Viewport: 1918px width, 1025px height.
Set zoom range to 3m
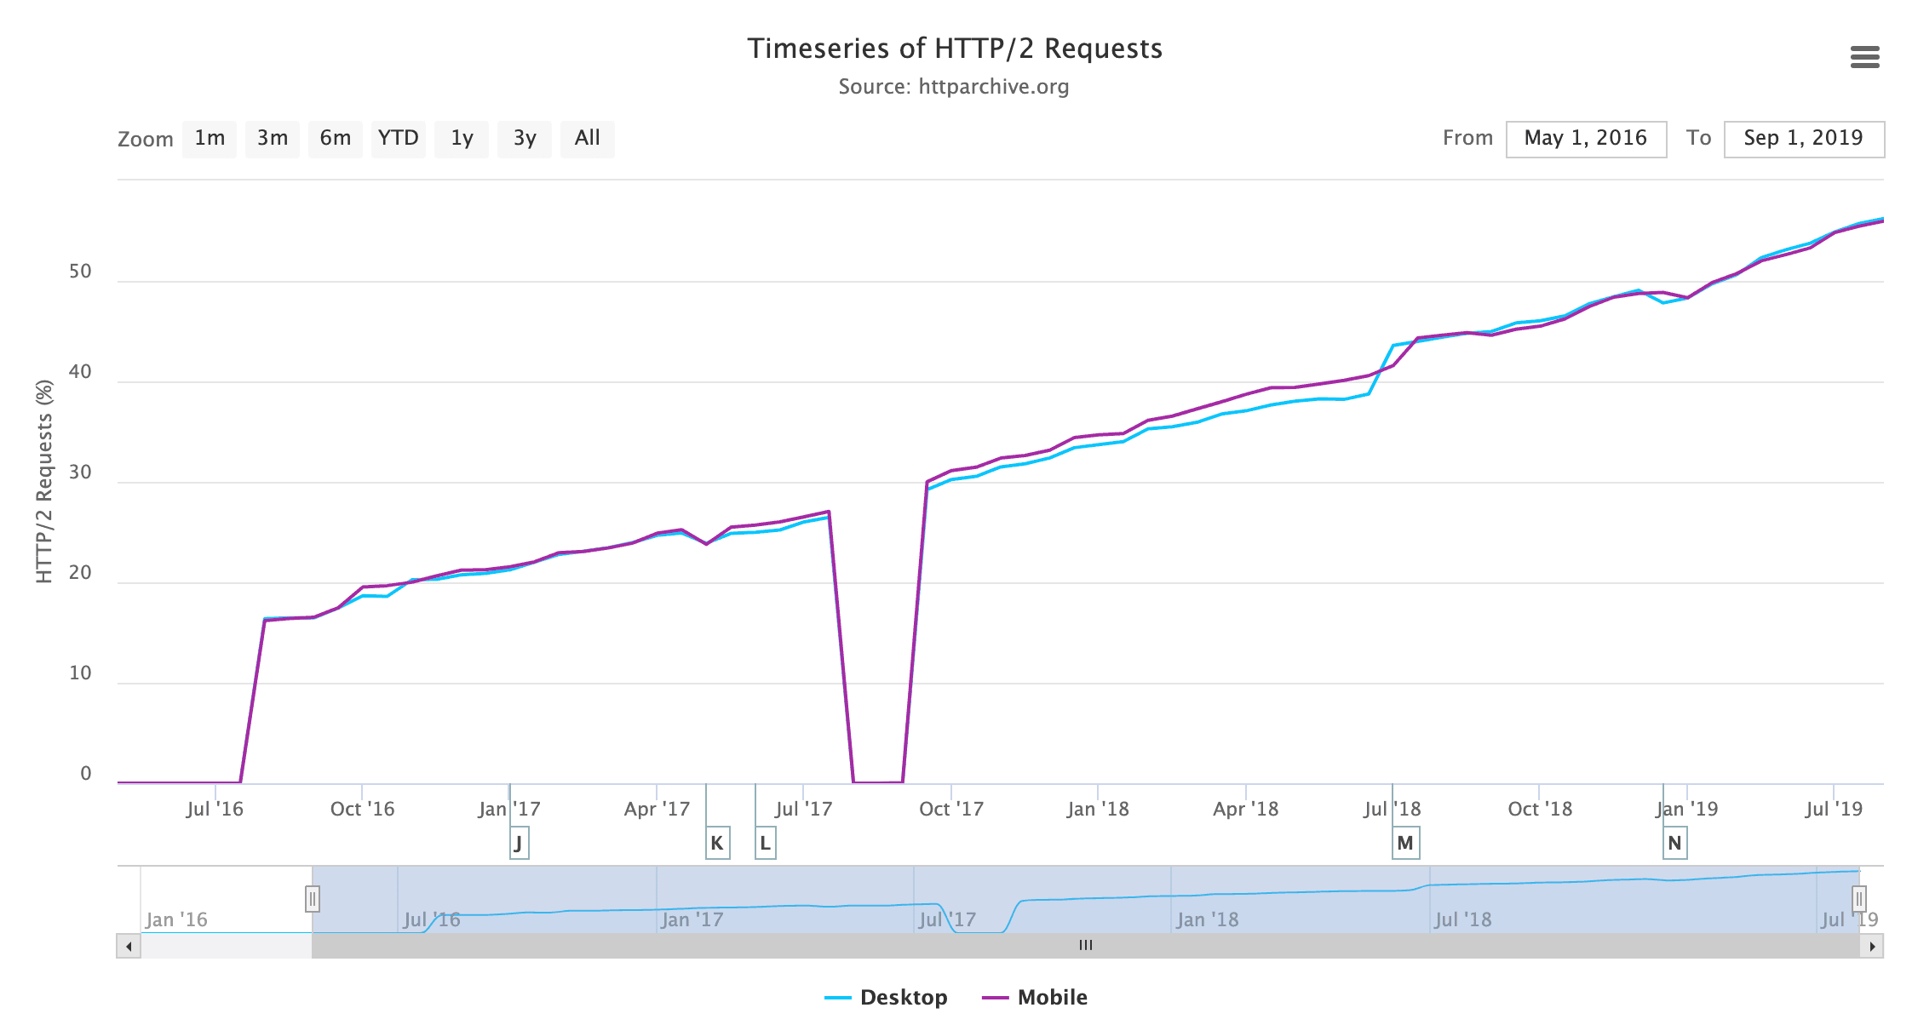point(273,138)
